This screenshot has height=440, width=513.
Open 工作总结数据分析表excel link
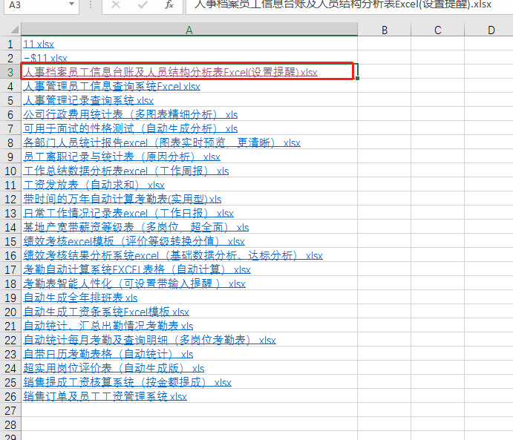tap(126, 171)
